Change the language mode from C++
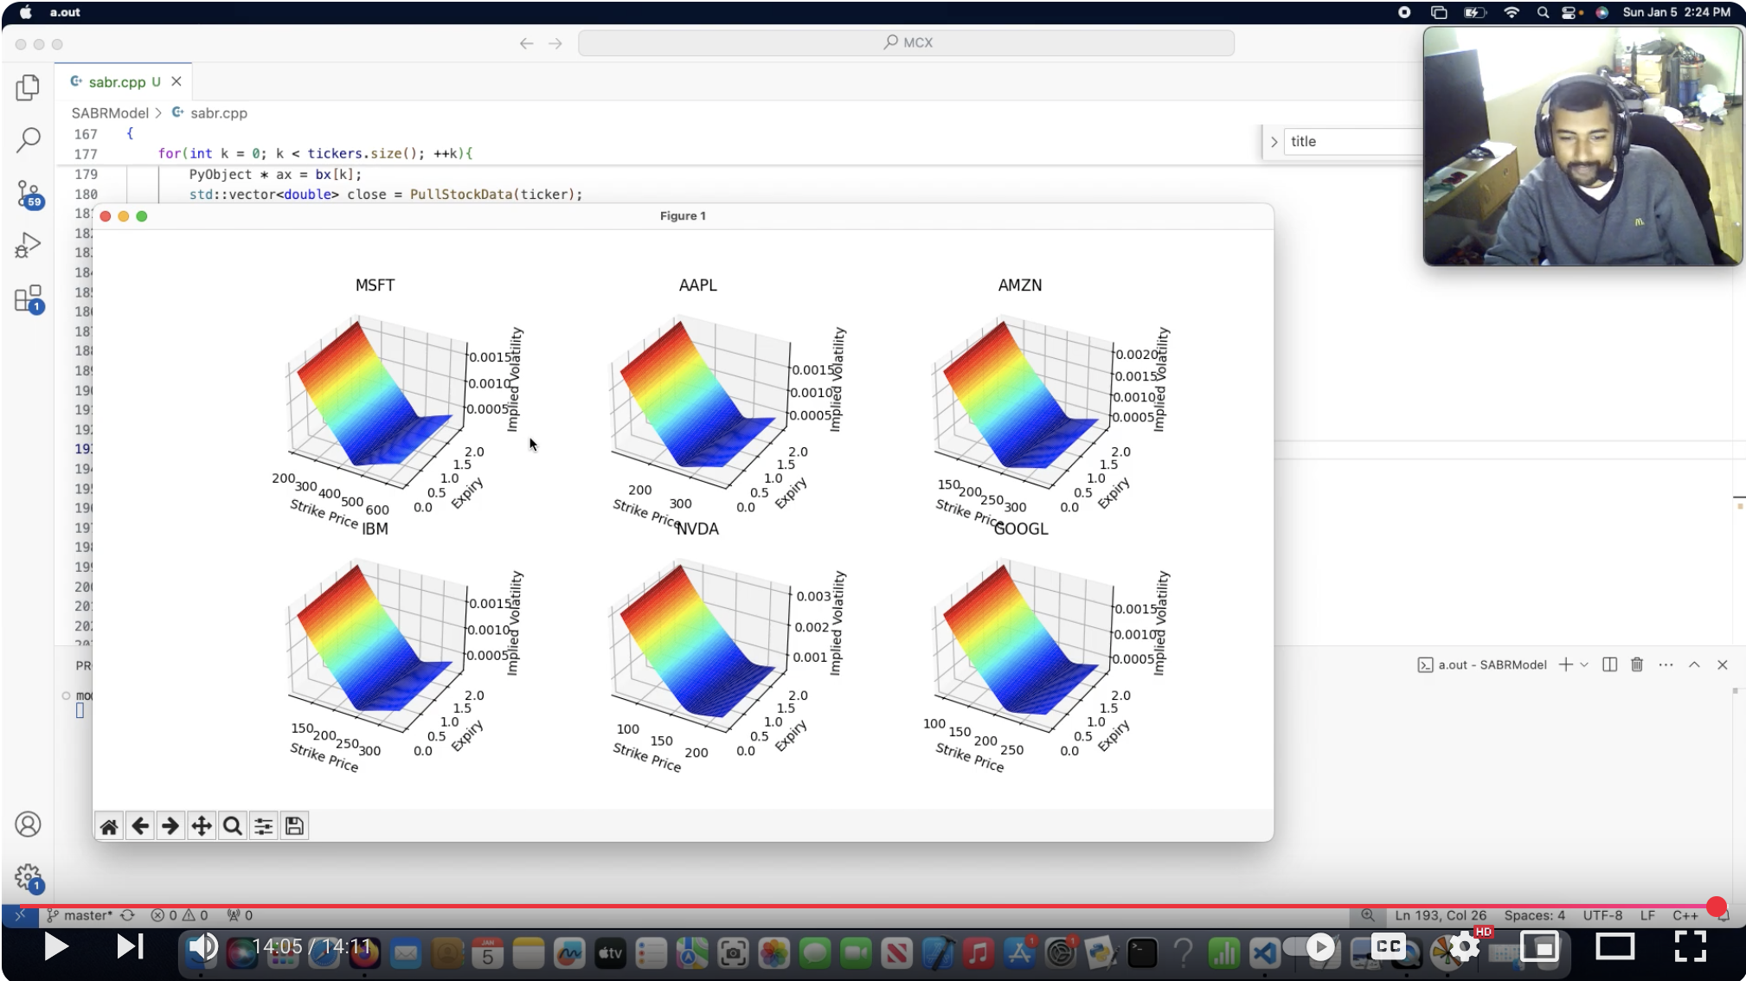Screen dimensions: 1746x981 1685,915
